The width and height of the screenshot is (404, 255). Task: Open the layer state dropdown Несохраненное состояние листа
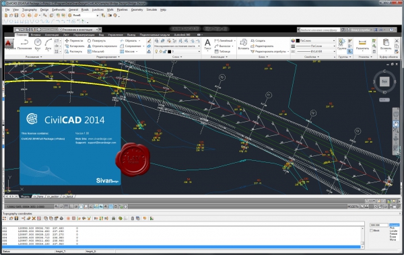click(x=177, y=46)
